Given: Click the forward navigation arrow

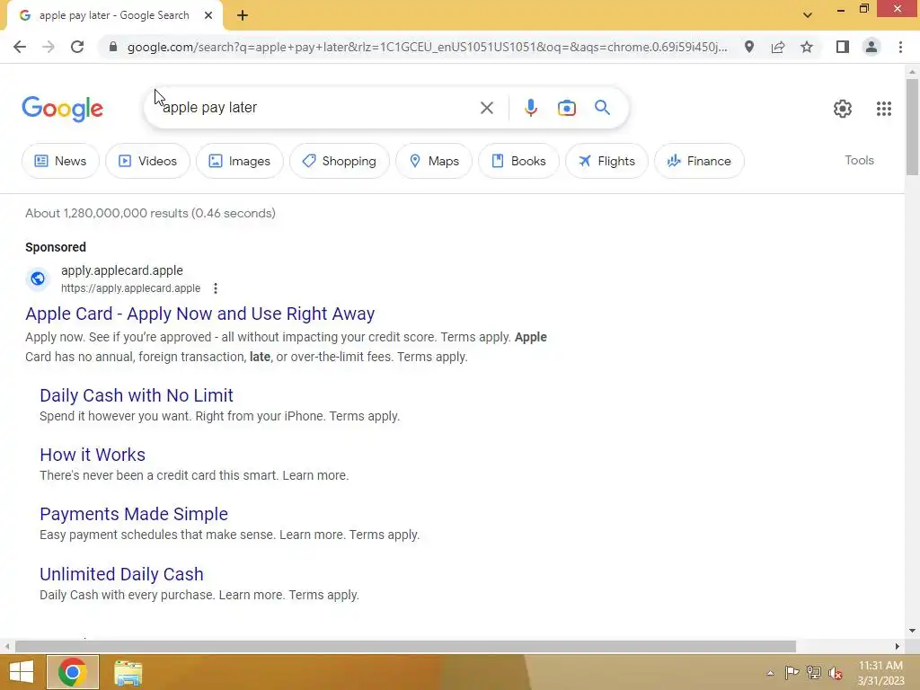Looking at the screenshot, I should click(49, 47).
